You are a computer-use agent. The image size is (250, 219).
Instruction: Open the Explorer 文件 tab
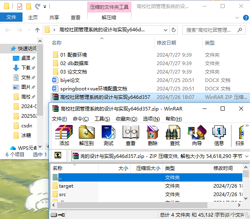click(x=11, y=17)
